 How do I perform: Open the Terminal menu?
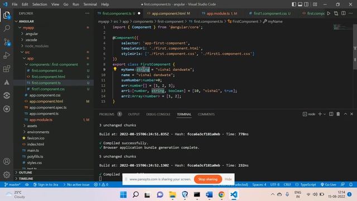90,4
